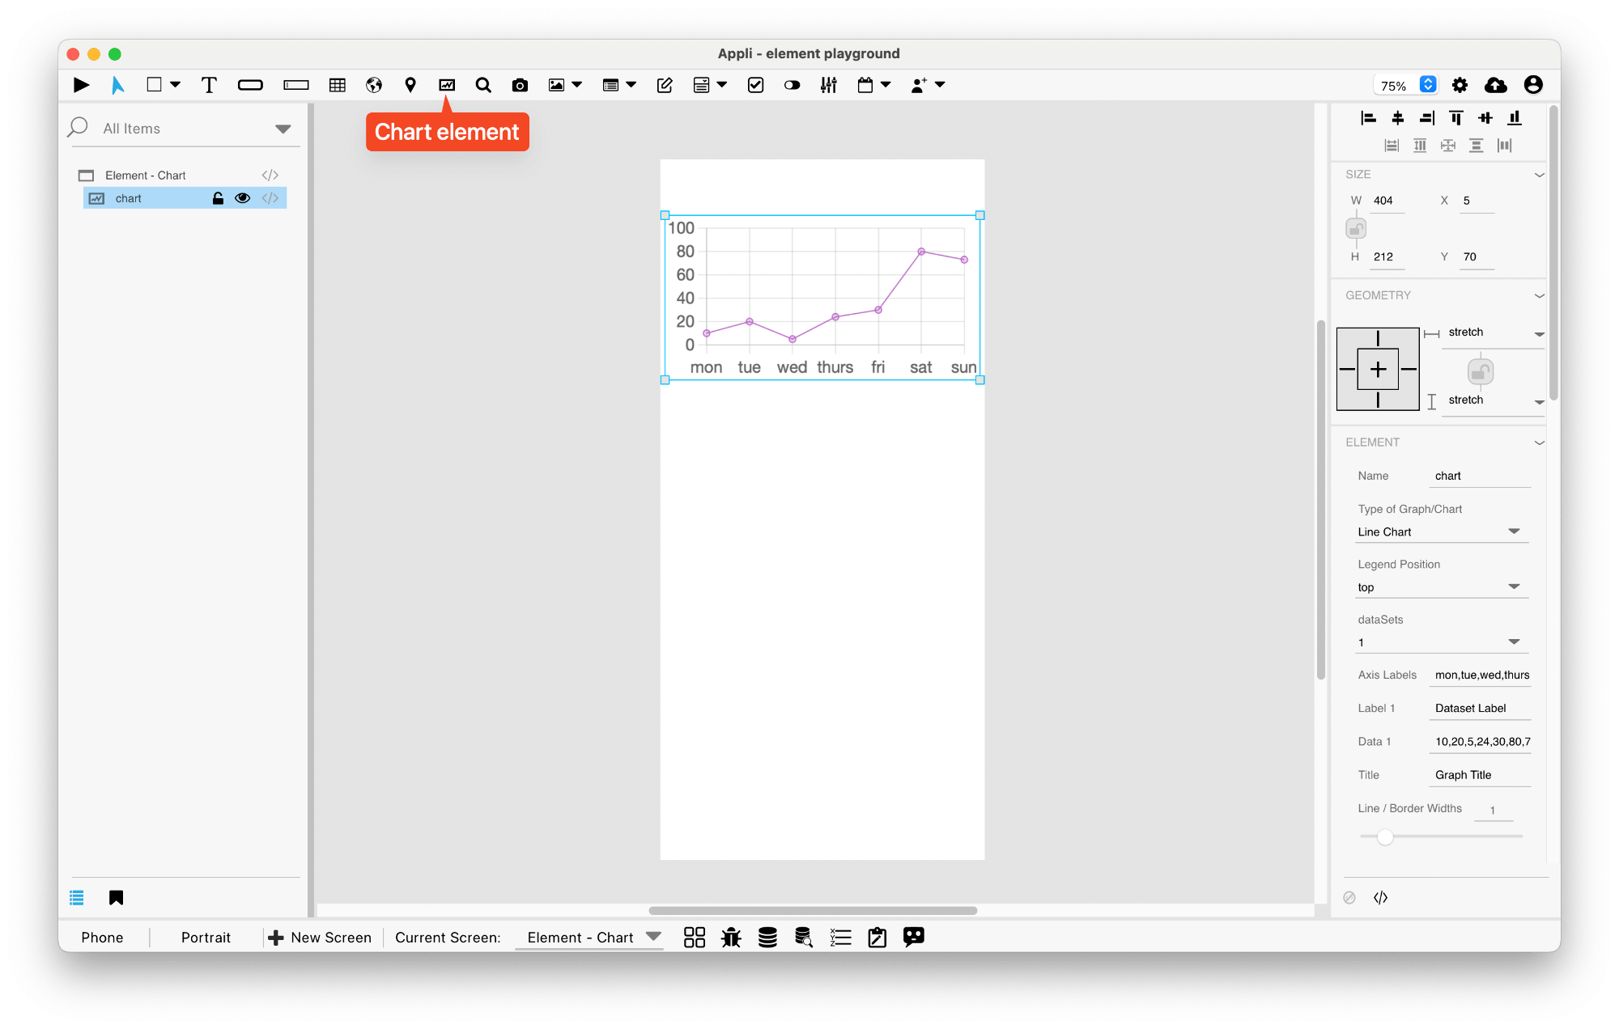Click the Title input field
This screenshot has width=1619, height=1029.
click(x=1481, y=775)
